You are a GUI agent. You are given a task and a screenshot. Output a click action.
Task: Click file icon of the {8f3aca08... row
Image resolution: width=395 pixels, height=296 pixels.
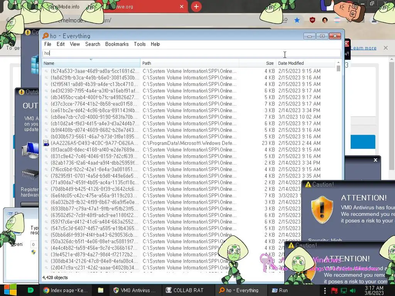pyautogui.click(x=46, y=150)
